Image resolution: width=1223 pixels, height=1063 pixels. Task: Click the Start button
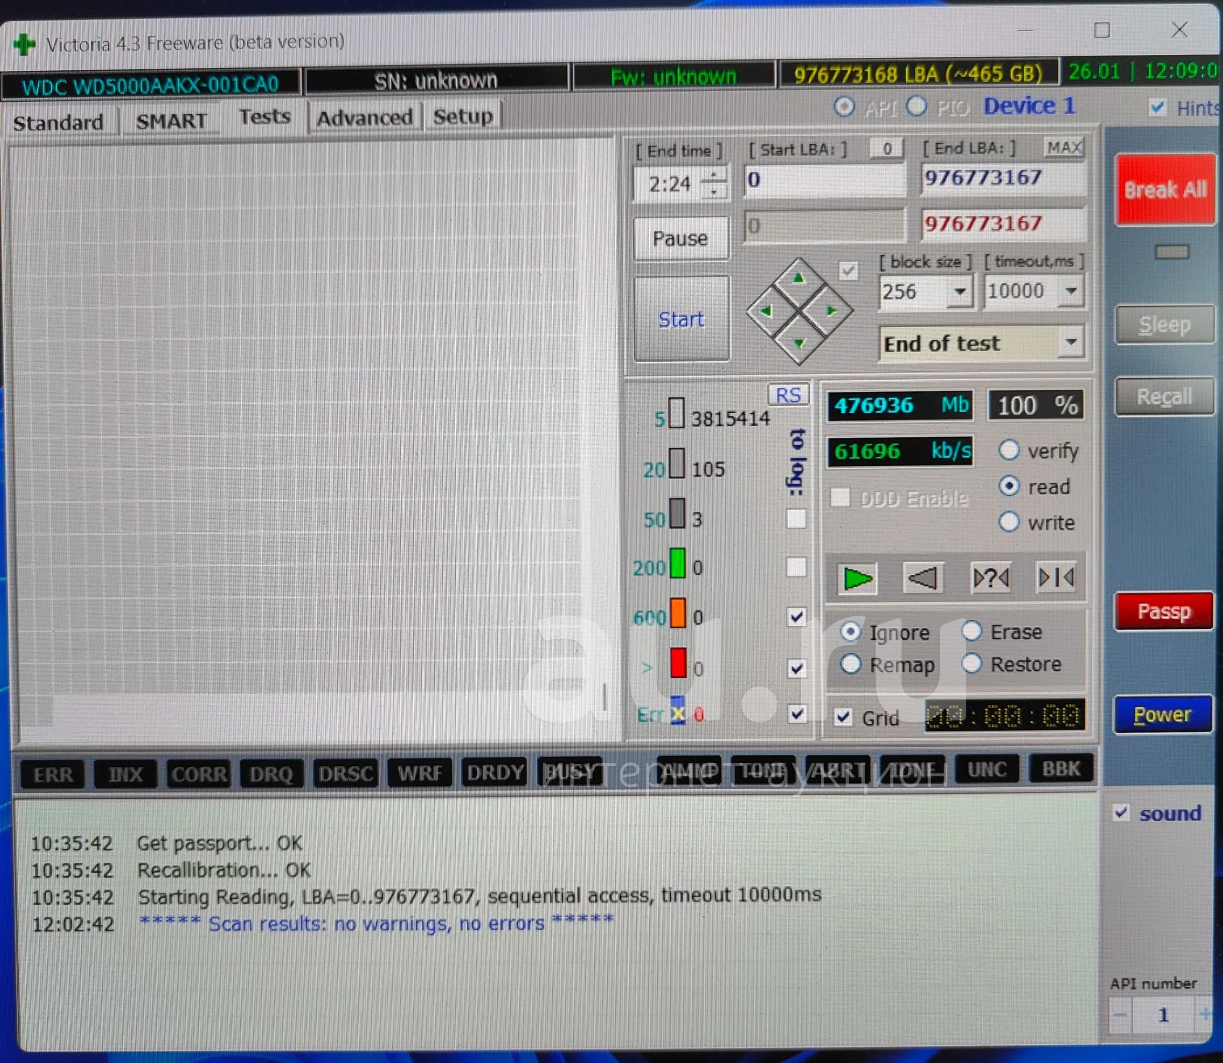(x=681, y=319)
